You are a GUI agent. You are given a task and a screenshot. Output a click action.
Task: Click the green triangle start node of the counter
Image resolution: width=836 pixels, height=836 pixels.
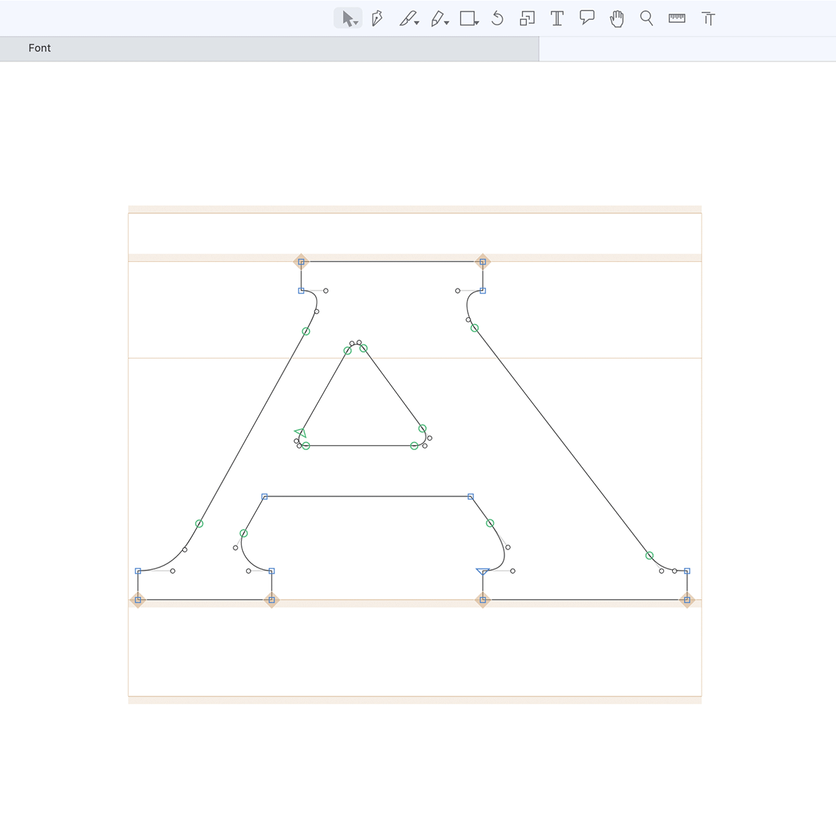click(x=300, y=432)
